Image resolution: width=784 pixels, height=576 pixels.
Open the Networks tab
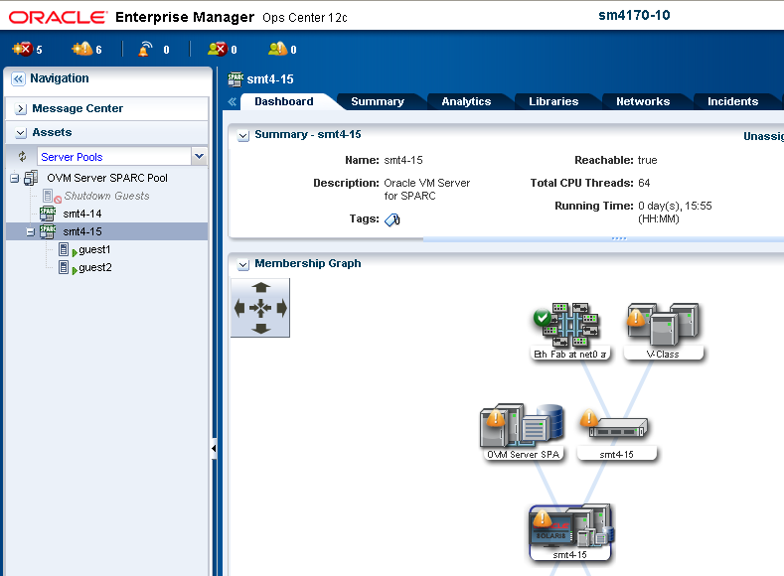[x=643, y=101]
